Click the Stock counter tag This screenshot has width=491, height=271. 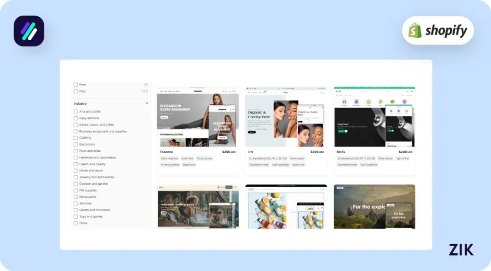tap(204, 158)
